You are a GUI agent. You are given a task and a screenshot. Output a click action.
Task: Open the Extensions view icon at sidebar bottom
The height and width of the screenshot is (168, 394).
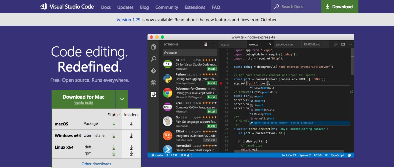154,94
